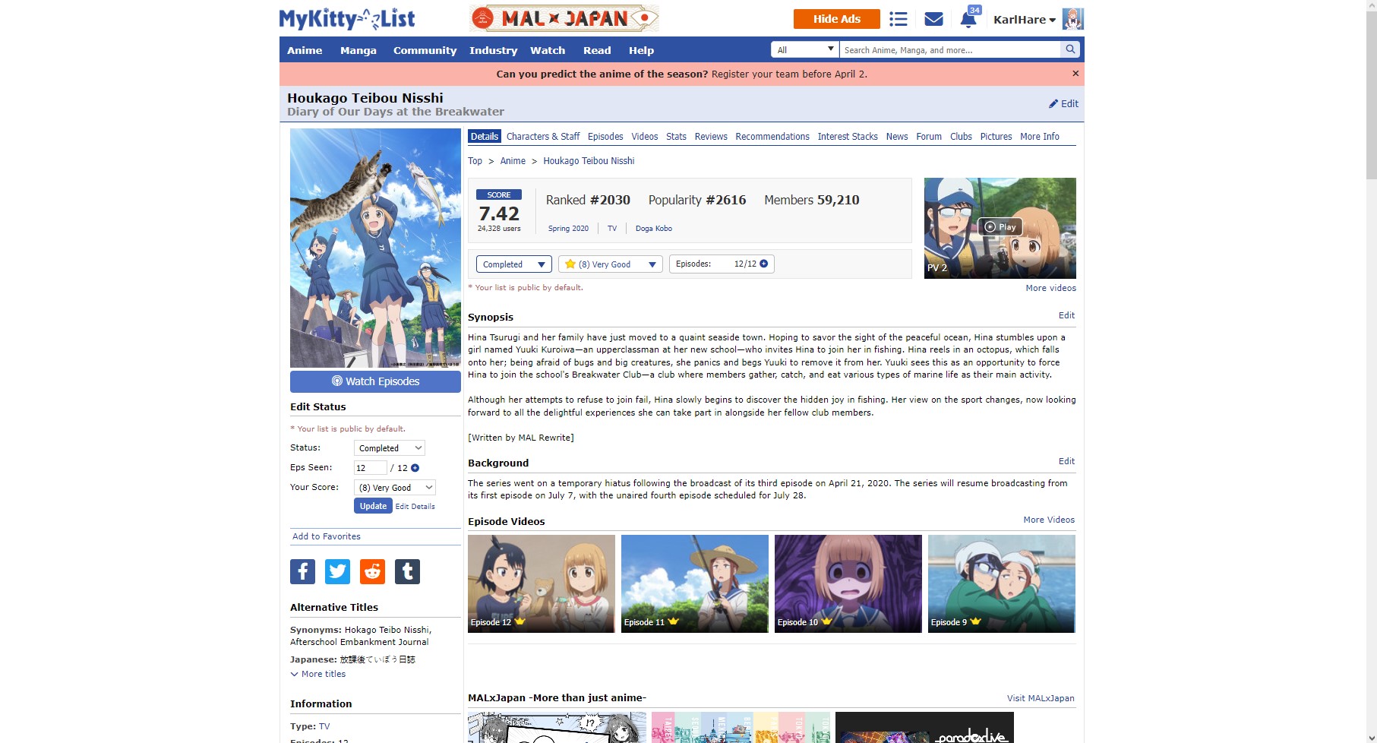Open the Anime menu
This screenshot has height=743, width=1377.
pyautogui.click(x=305, y=50)
